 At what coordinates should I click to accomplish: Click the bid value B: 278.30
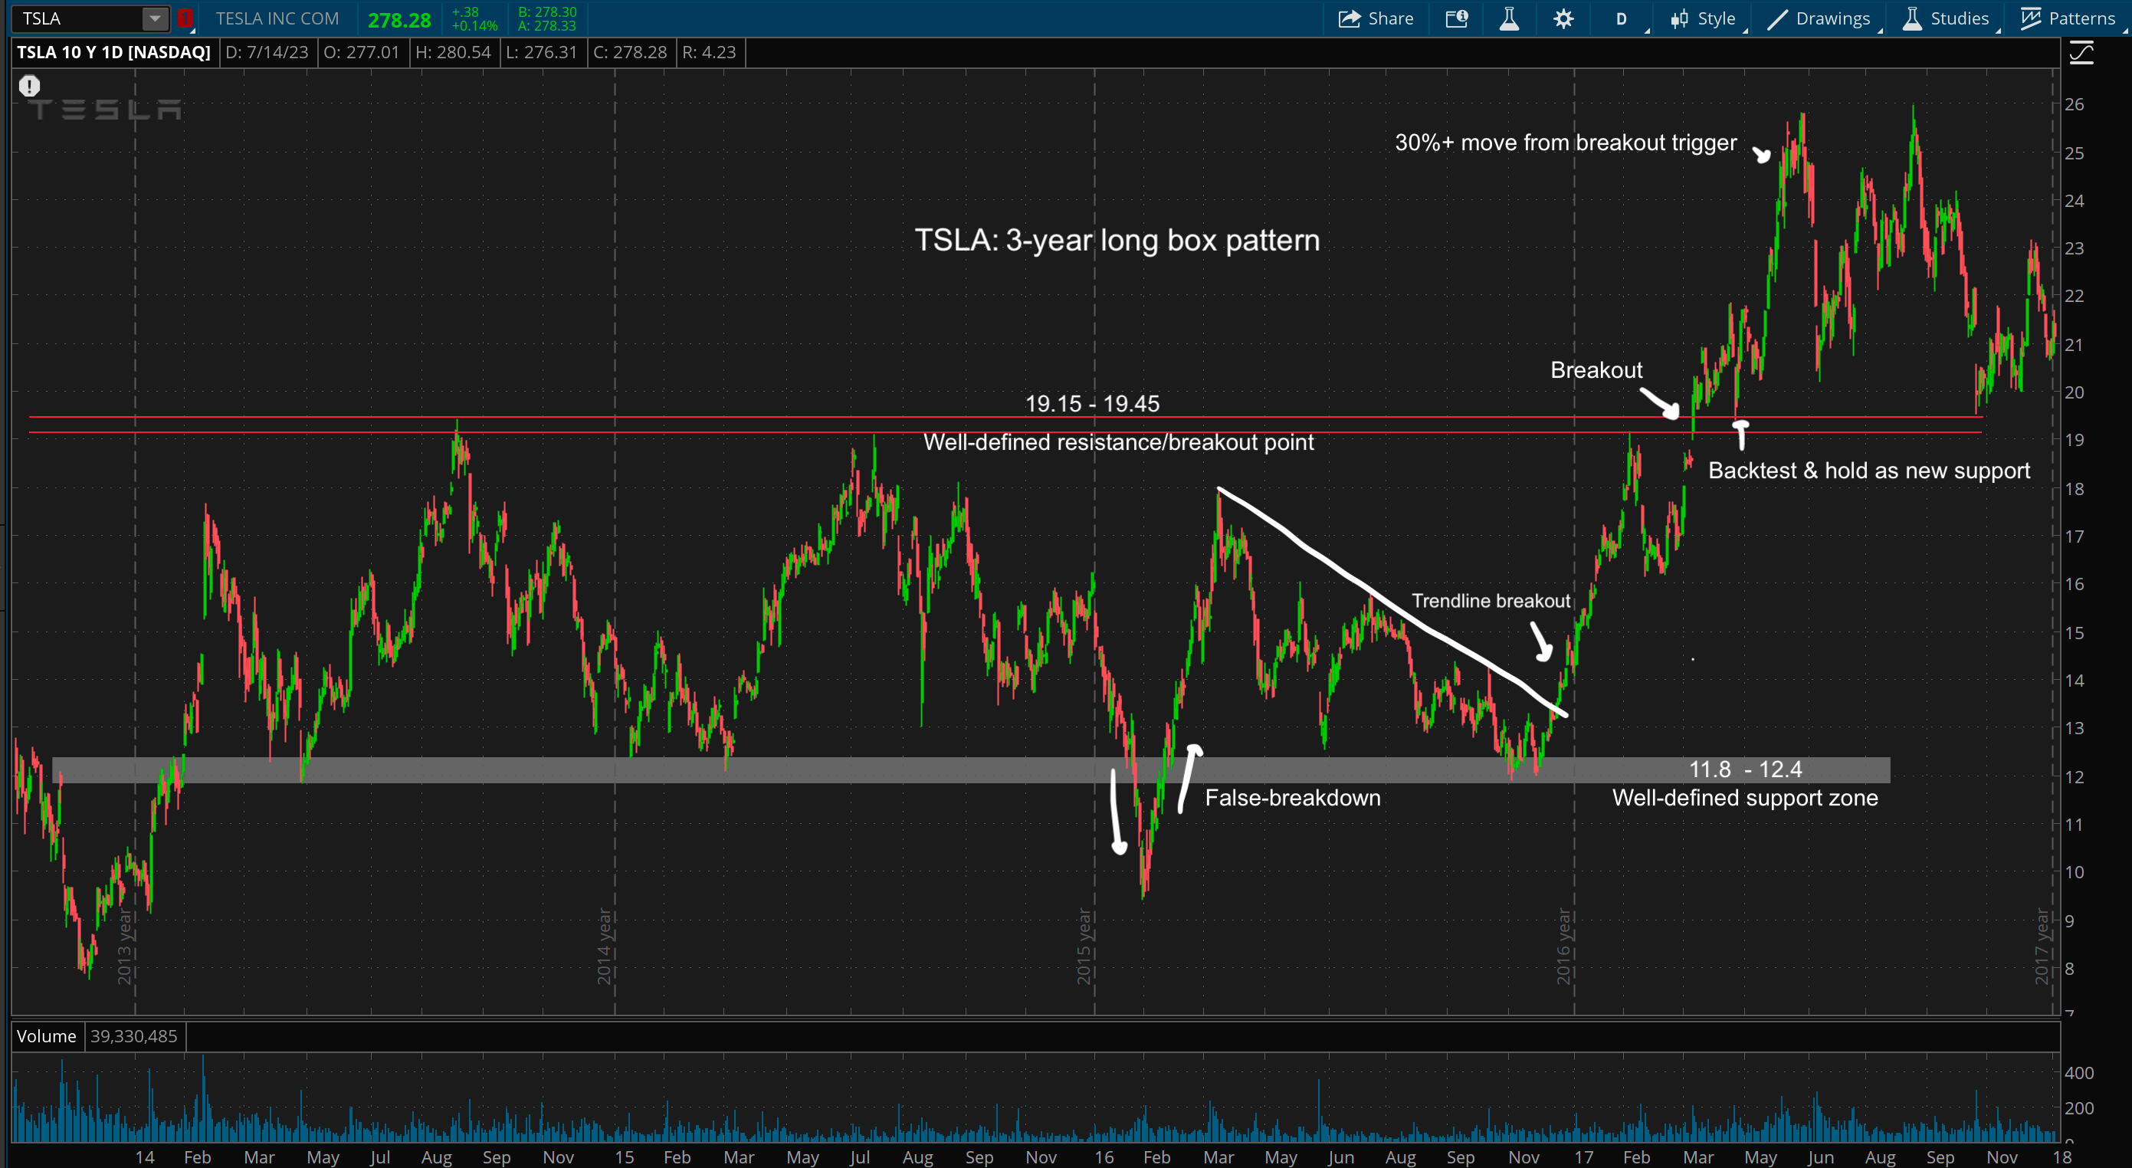coord(547,11)
